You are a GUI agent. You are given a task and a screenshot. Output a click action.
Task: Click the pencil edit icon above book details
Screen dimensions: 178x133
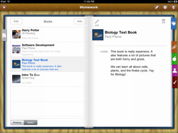[x=97, y=23]
